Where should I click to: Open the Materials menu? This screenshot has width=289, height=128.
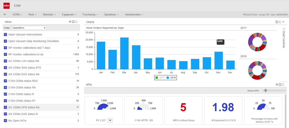point(49,14)
